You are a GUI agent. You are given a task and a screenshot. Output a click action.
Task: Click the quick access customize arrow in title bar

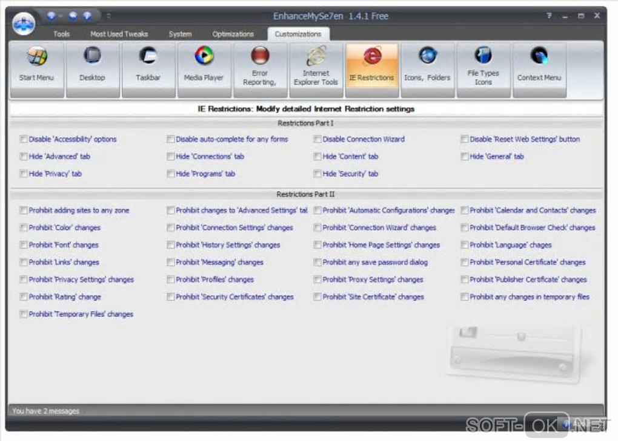click(108, 16)
